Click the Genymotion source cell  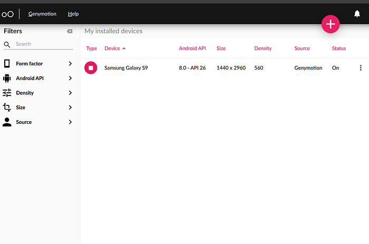[x=308, y=68]
